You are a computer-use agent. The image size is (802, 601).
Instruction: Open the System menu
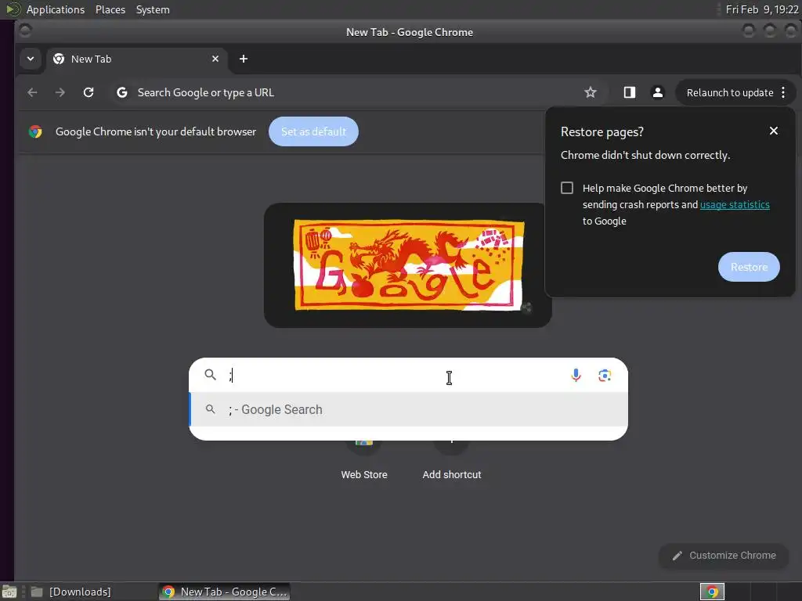coord(153,9)
